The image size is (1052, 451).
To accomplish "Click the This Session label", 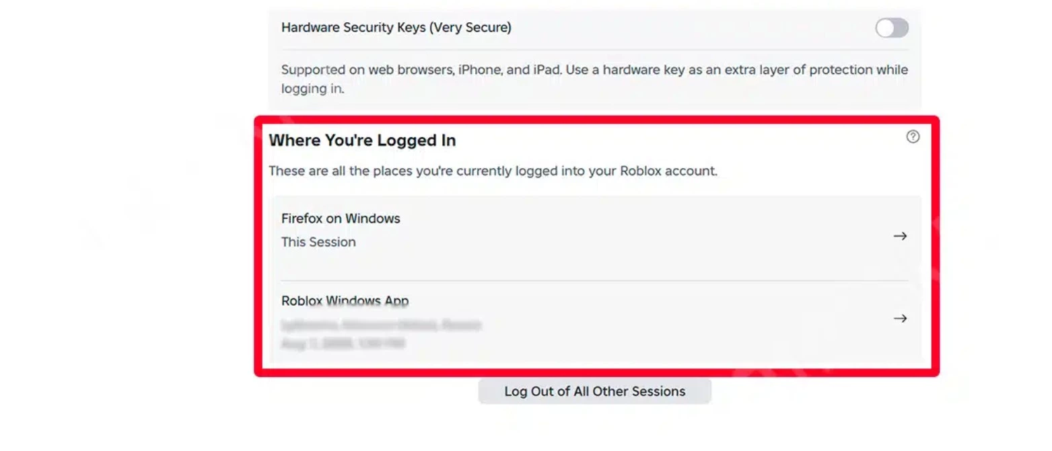I will (318, 242).
